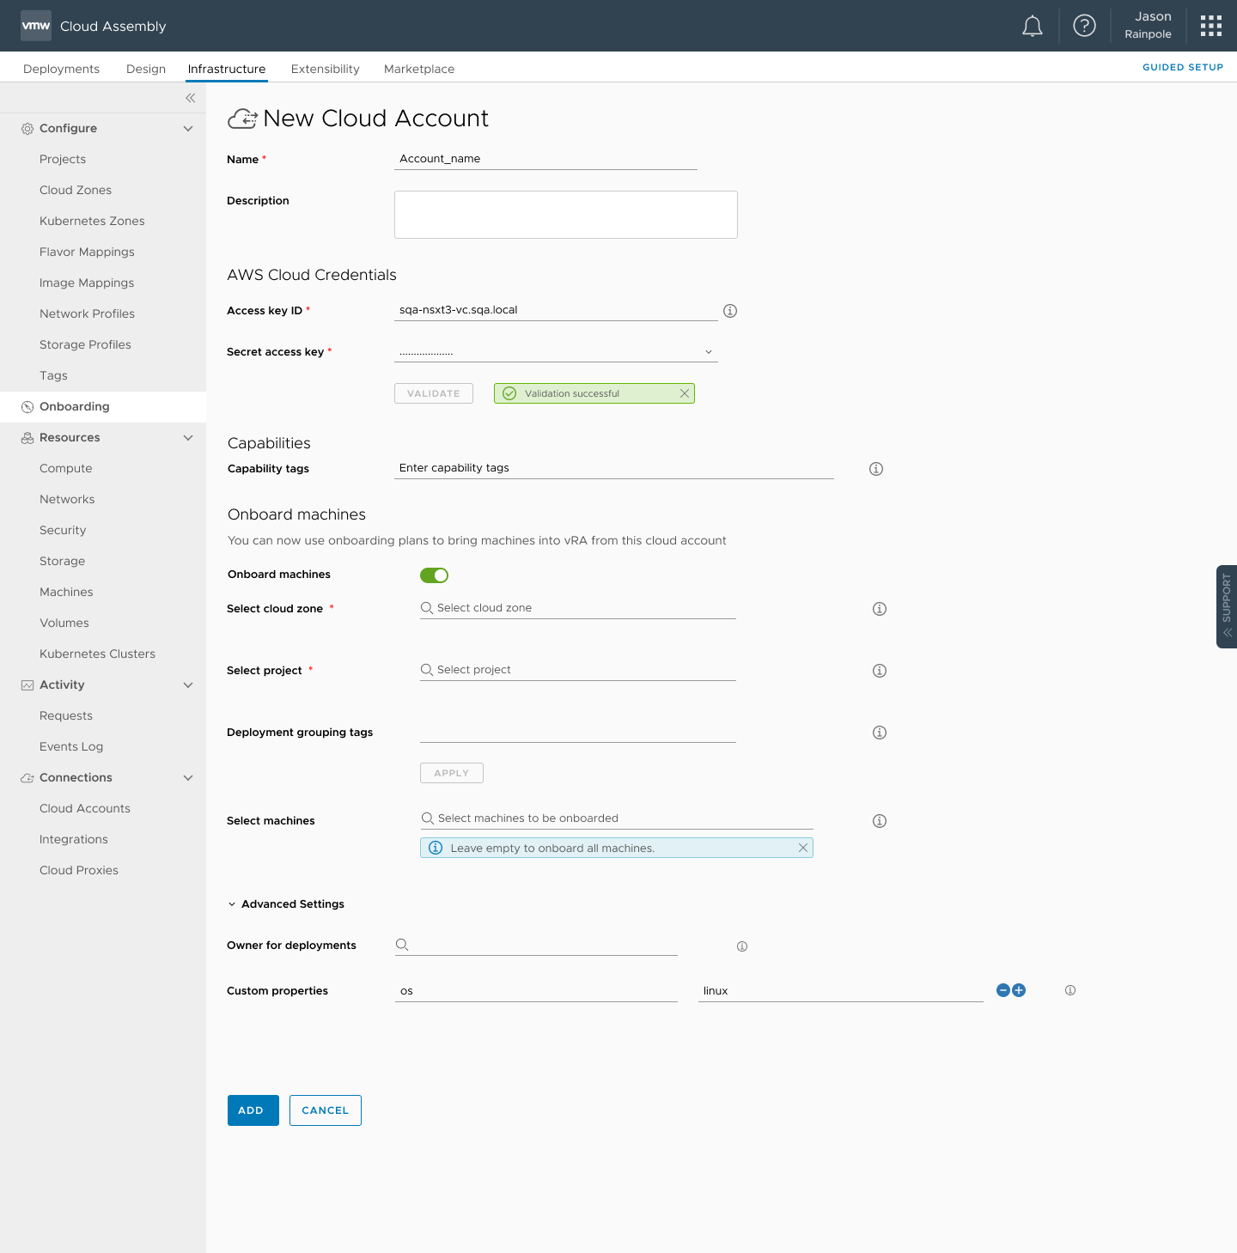Remove the custom property row
Screen dimensions: 1237x1253
click(1003, 990)
